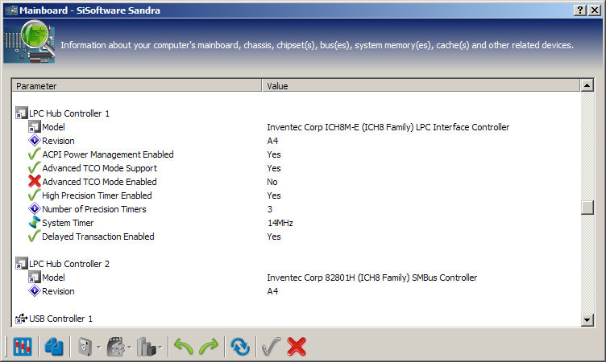This screenshot has height=362, width=606.
Task: Select 'Advanced TCO Mode Enabled' text
Action: coord(100,182)
